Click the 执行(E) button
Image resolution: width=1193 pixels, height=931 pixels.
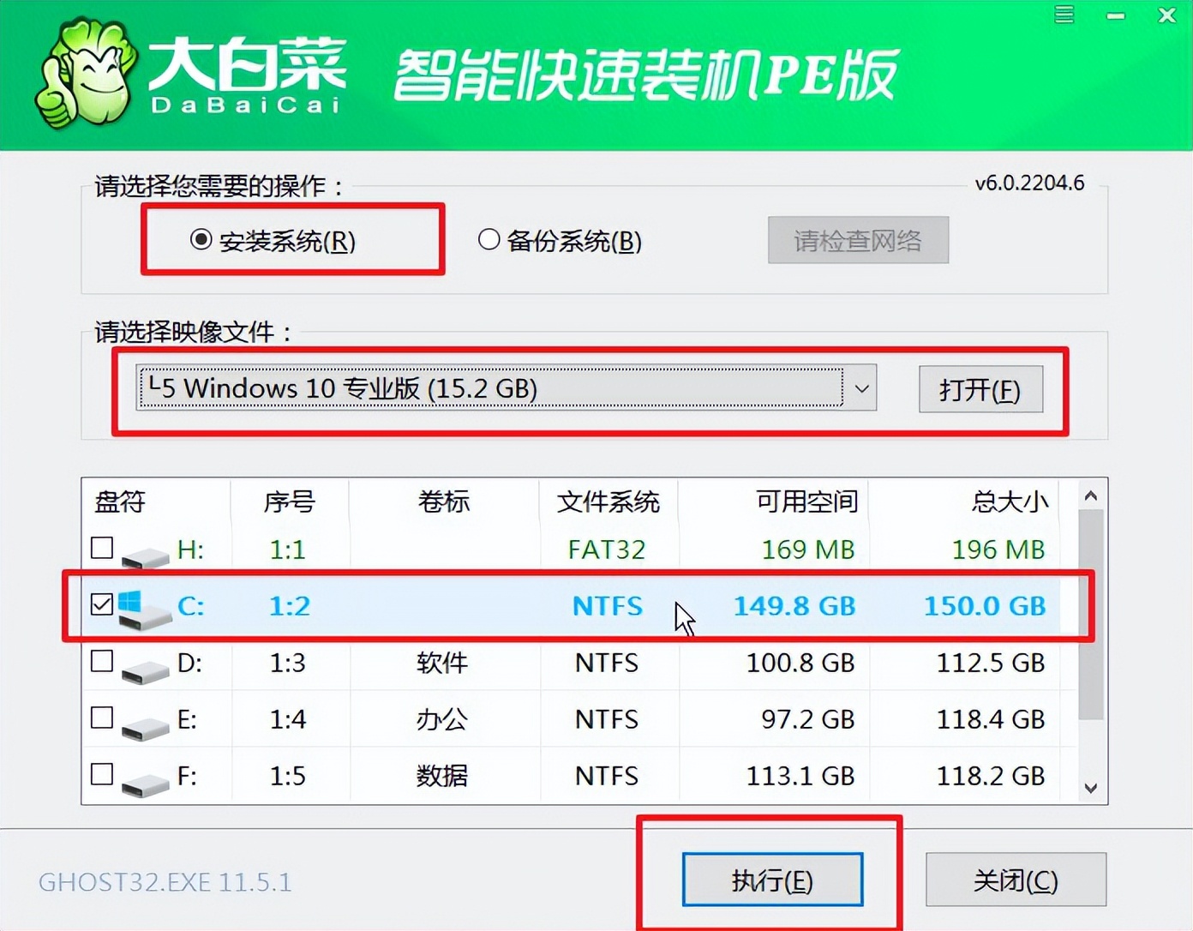pyautogui.click(x=772, y=880)
